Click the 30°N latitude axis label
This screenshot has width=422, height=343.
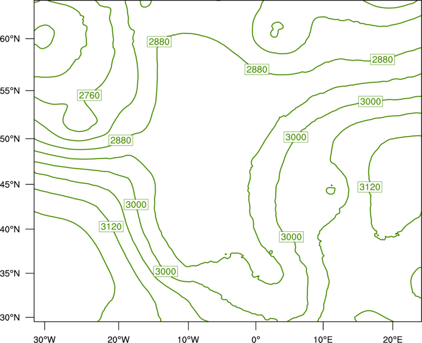tap(10, 318)
